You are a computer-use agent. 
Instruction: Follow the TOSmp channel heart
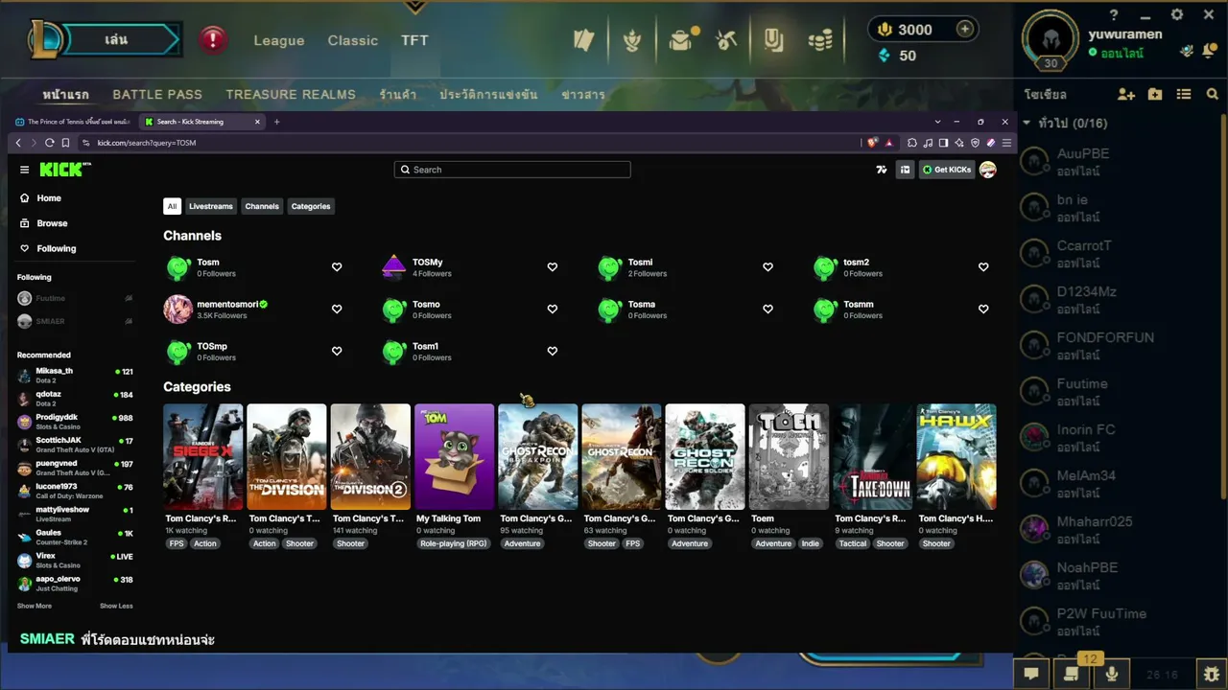click(337, 352)
